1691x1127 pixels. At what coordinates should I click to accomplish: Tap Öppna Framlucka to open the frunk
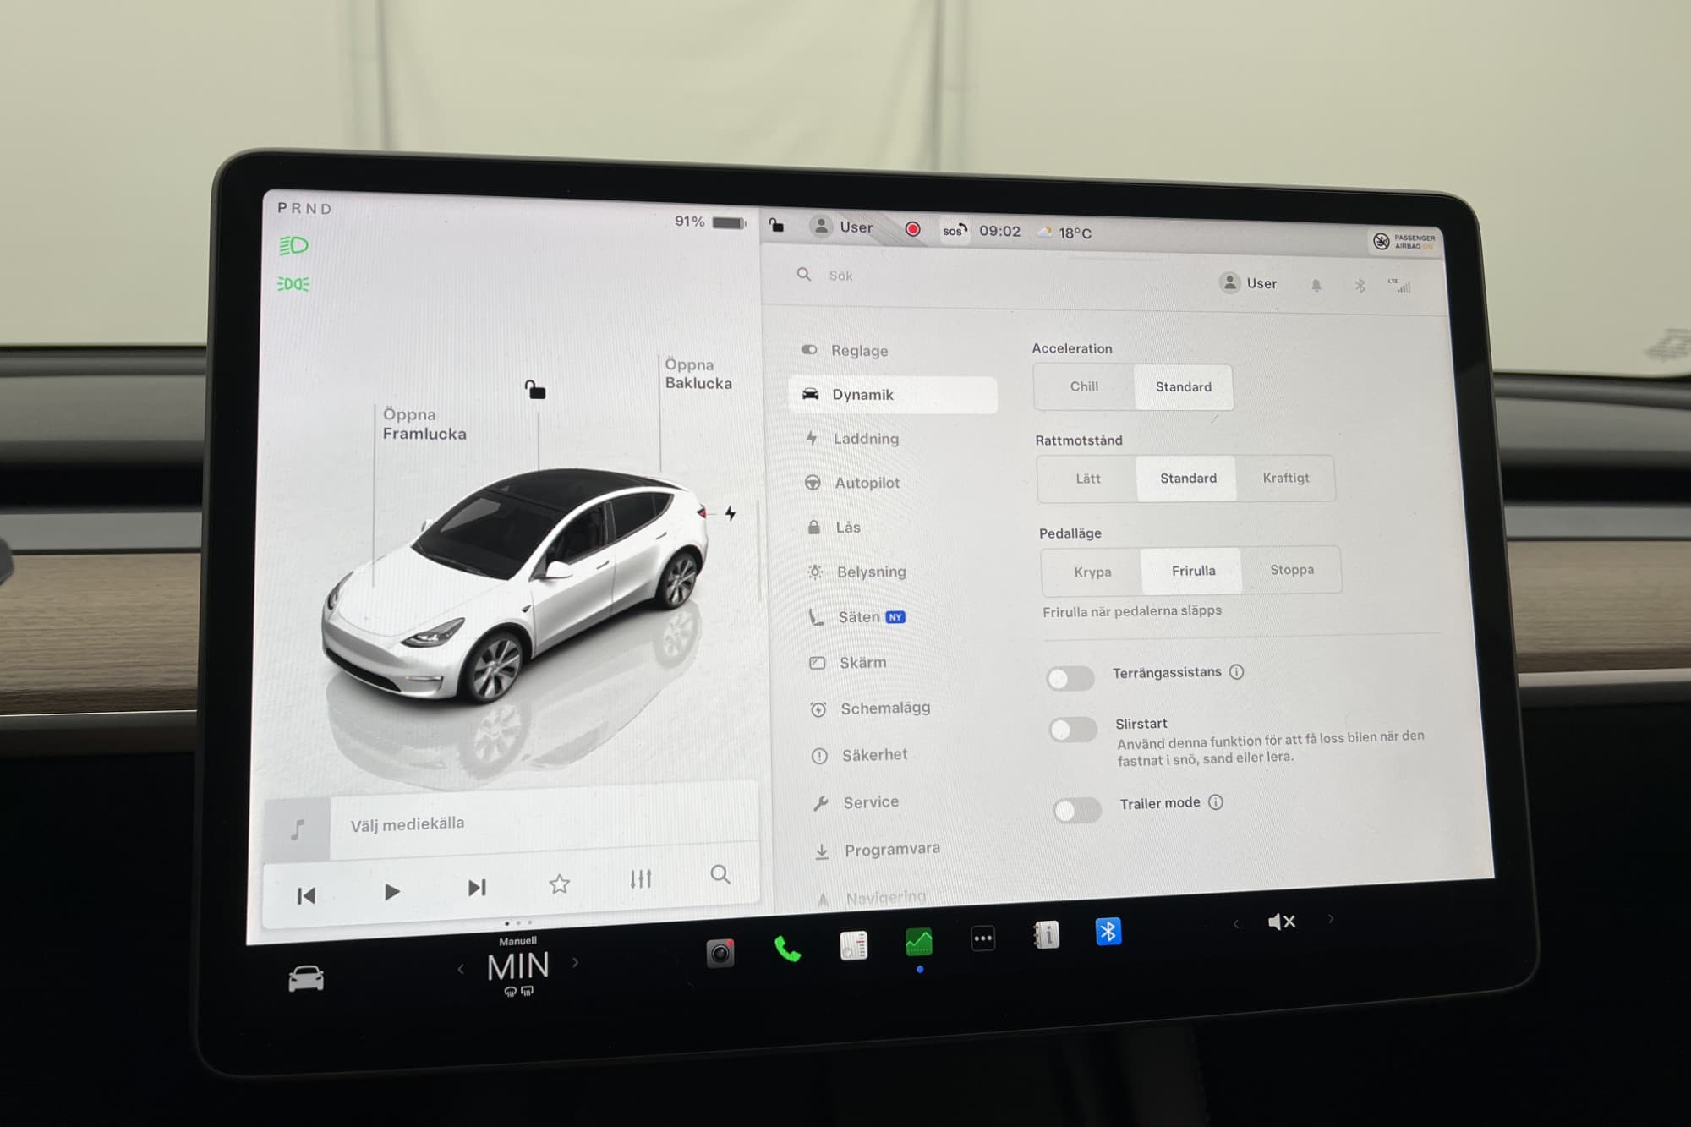coord(424,424)
